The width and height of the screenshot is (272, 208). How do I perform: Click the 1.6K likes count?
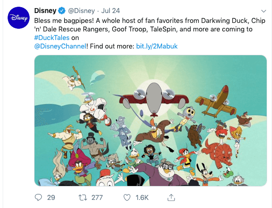click(x=143, y=198)
